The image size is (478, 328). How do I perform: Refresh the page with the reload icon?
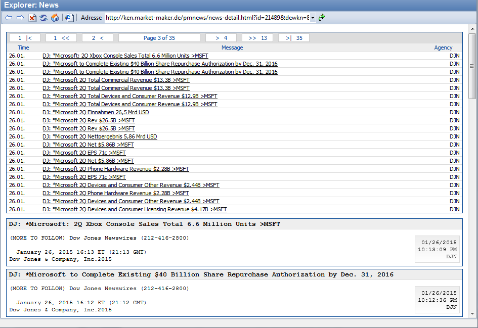pyautogui.click(x=44, y=18)
